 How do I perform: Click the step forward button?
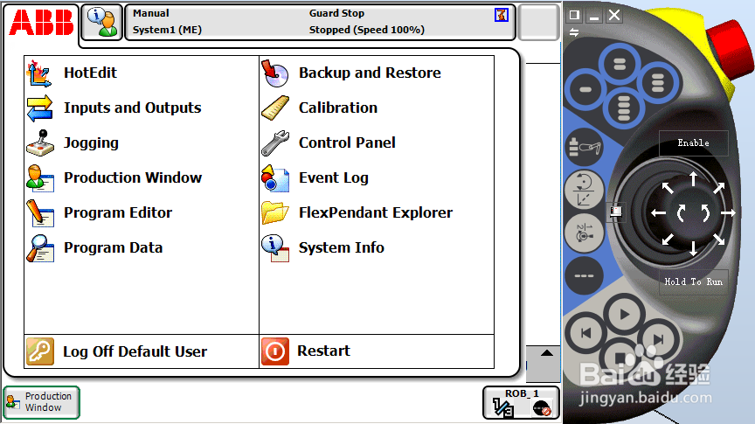pos(658,338)
